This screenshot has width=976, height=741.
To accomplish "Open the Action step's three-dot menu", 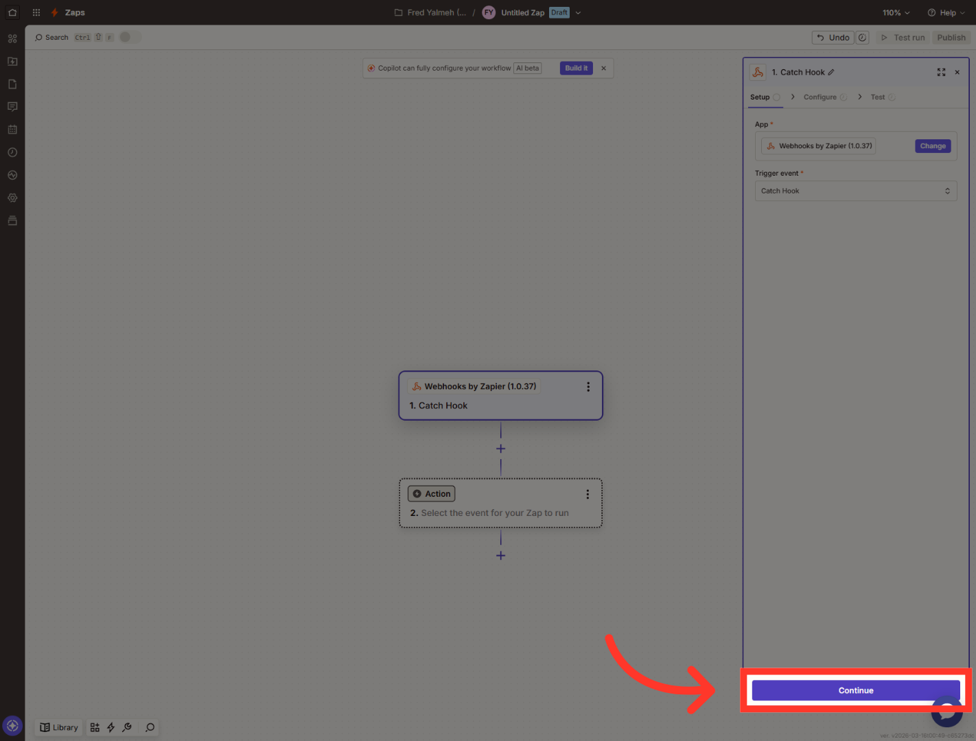I will point(588,494).
